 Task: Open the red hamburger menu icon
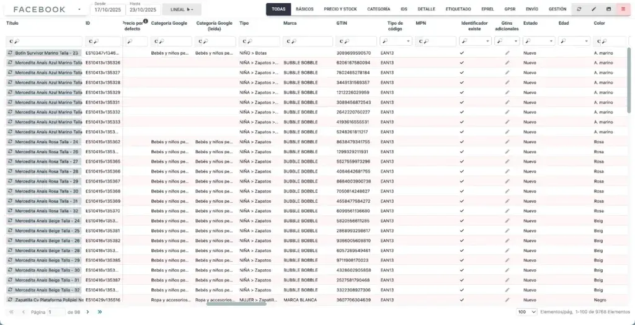coord(623,9)
